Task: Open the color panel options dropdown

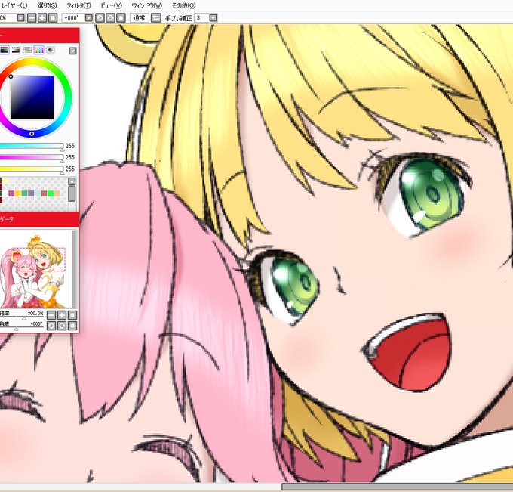Action: click(72, 51)
